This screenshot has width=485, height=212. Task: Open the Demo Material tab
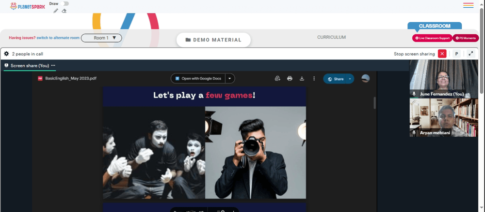pyautogui.click(x=213, y=40)
